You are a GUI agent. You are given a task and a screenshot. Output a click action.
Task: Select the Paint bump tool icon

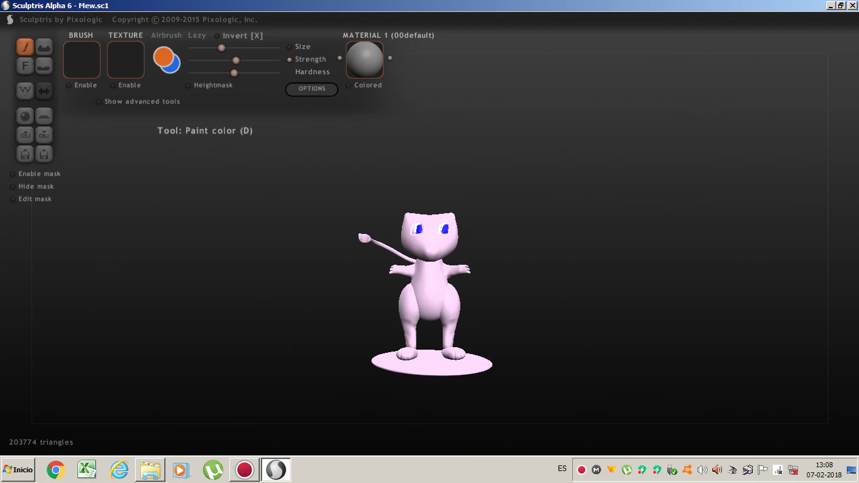[x=44, y=47]
